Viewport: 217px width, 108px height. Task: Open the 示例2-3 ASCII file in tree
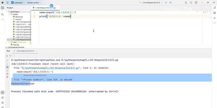pyautogui.click(x=22, y=27)
